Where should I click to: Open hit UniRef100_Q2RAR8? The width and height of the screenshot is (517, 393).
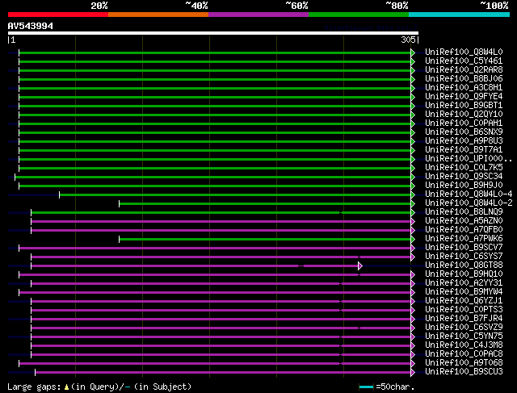(464, 70)
